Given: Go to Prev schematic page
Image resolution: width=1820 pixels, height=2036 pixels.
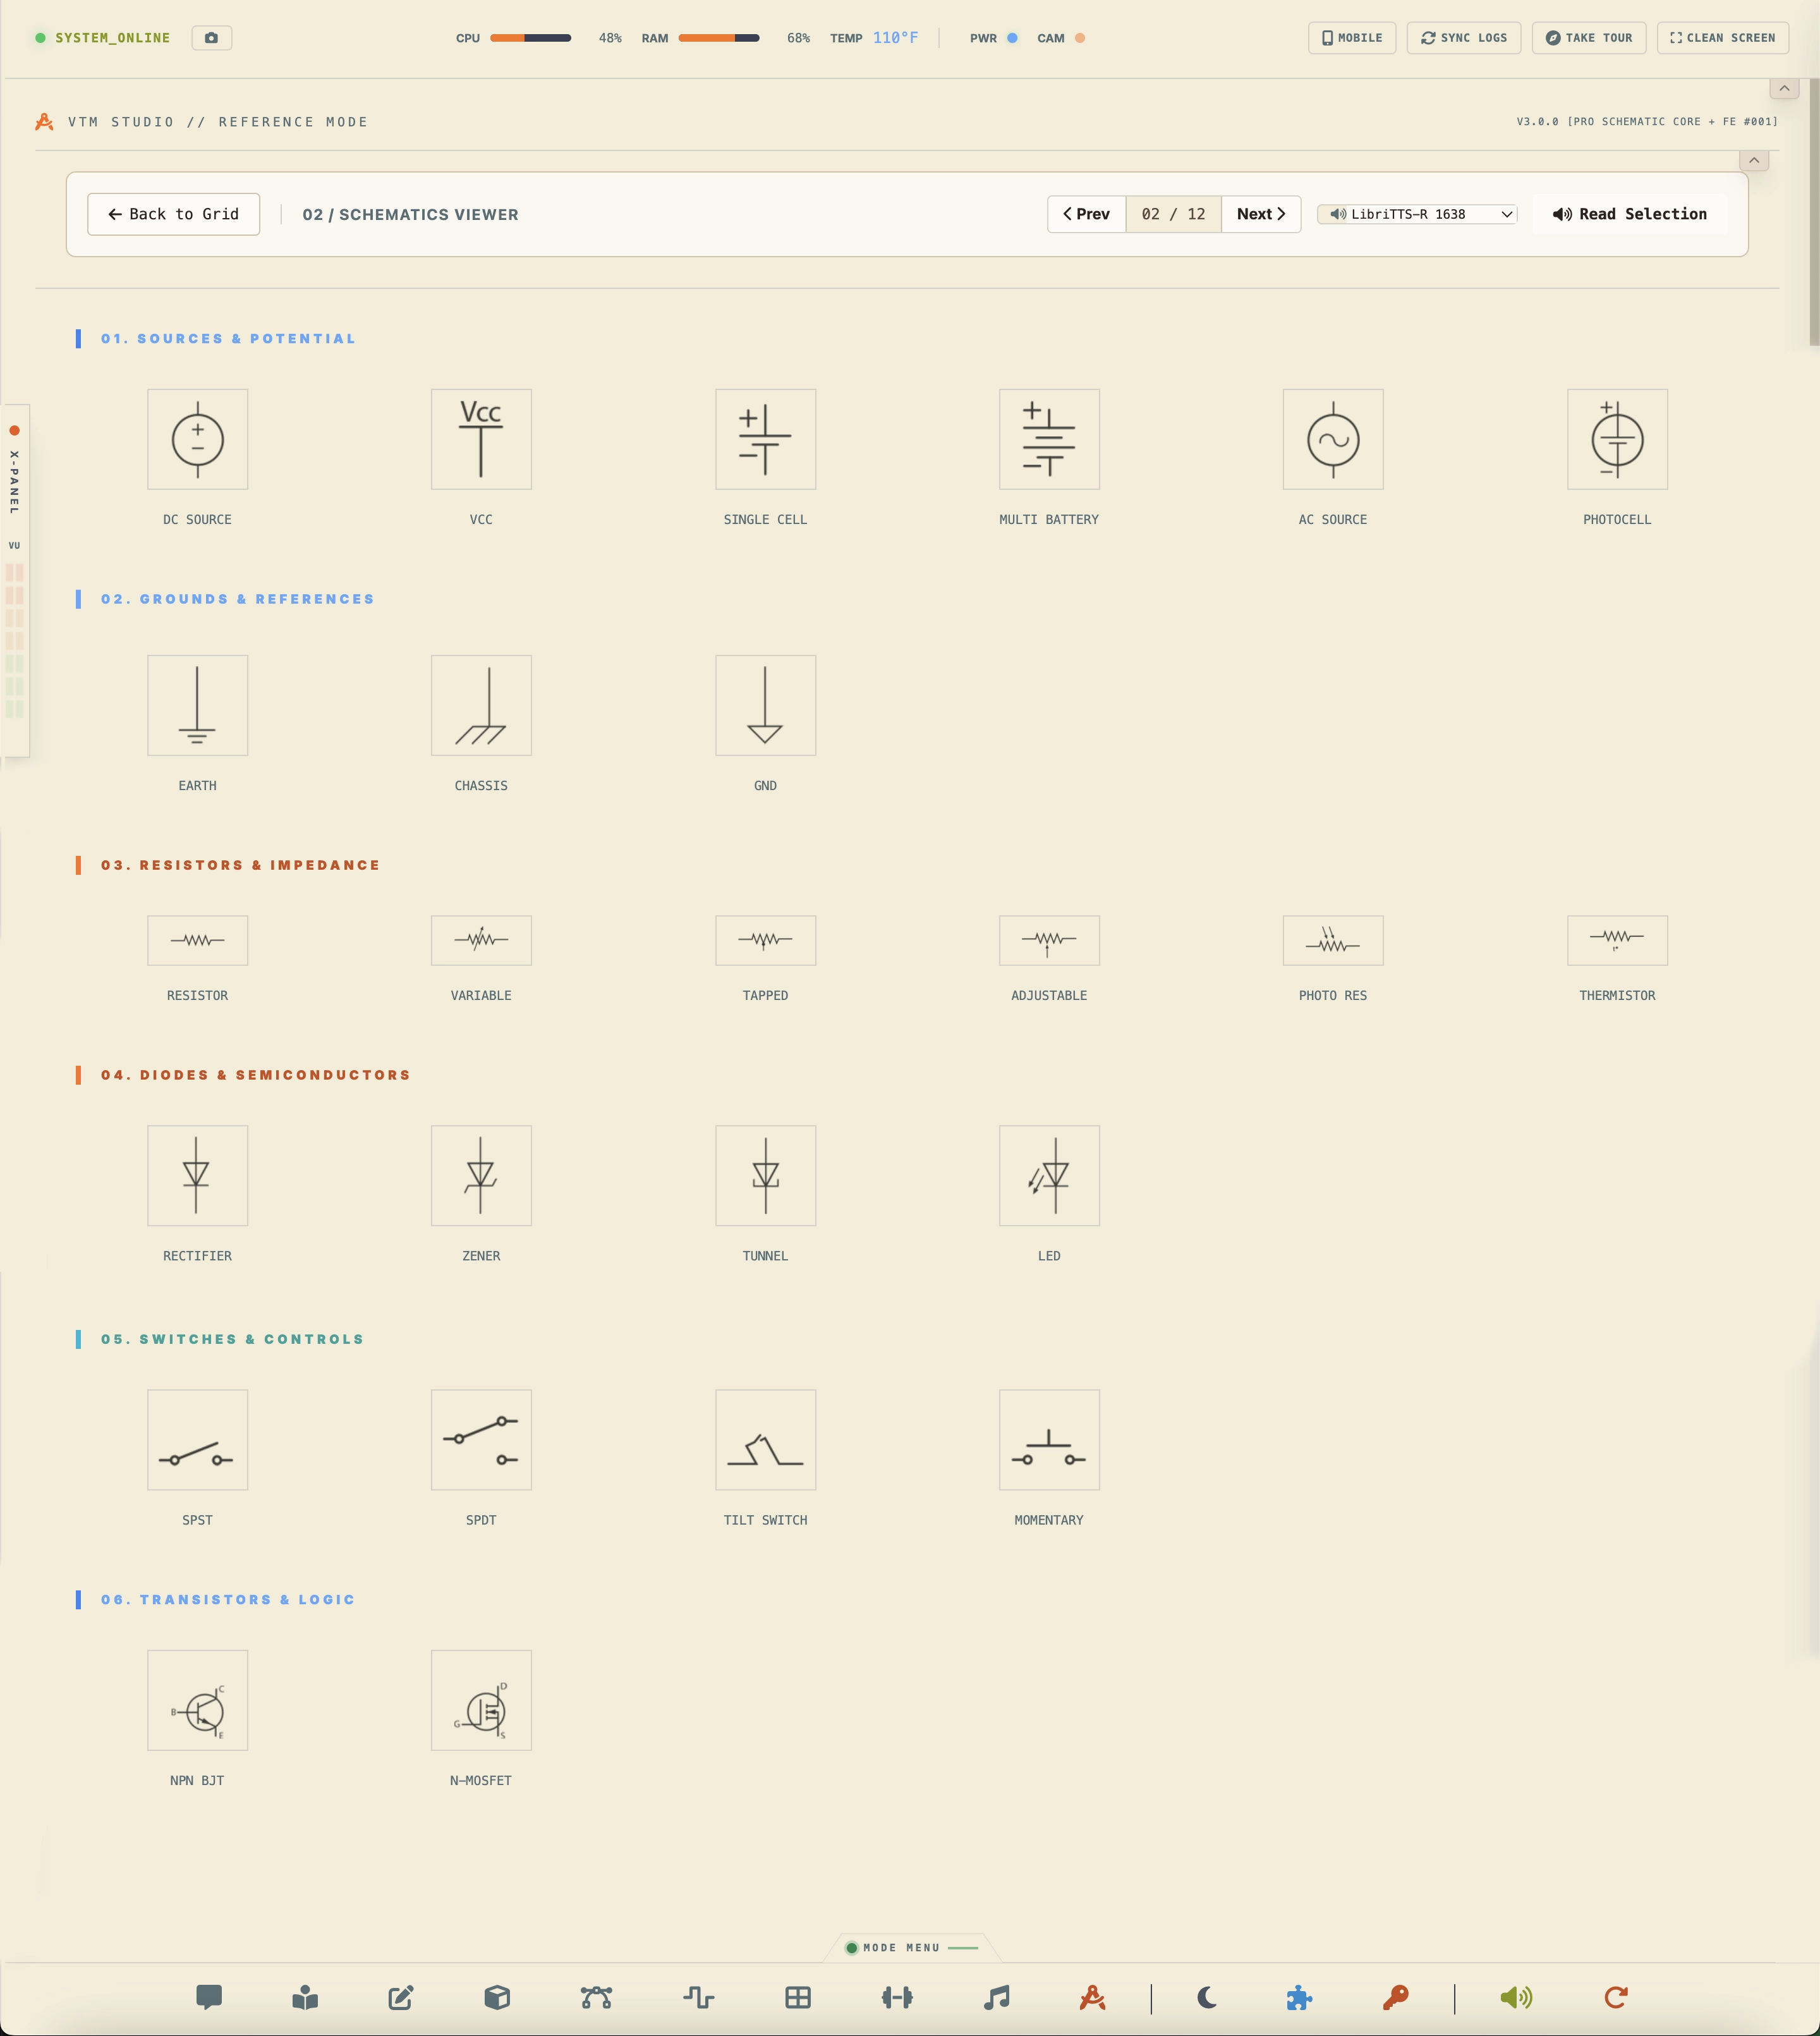Looking at the screenshot, I should (x=1086, y=214).
